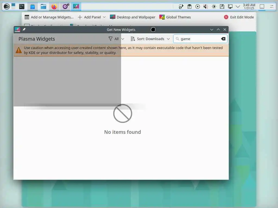
Task: Open the disks and devices tray icon
Action: click(x=222, y=7)
